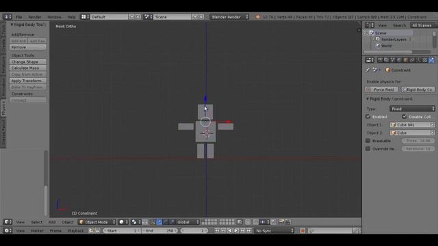This screenshot has width=438, height=246.
Task: Click the current frame number field
Action: pyautogui.click(x=194, y=231)
